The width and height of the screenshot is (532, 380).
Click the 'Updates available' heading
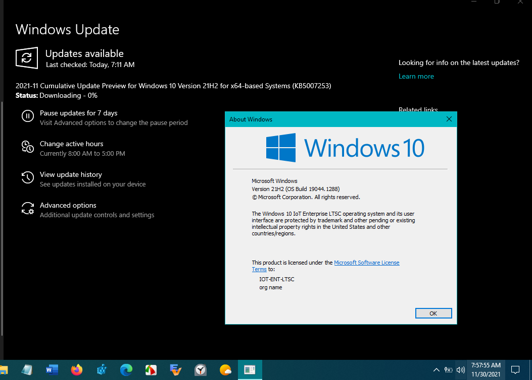point(84,53)
